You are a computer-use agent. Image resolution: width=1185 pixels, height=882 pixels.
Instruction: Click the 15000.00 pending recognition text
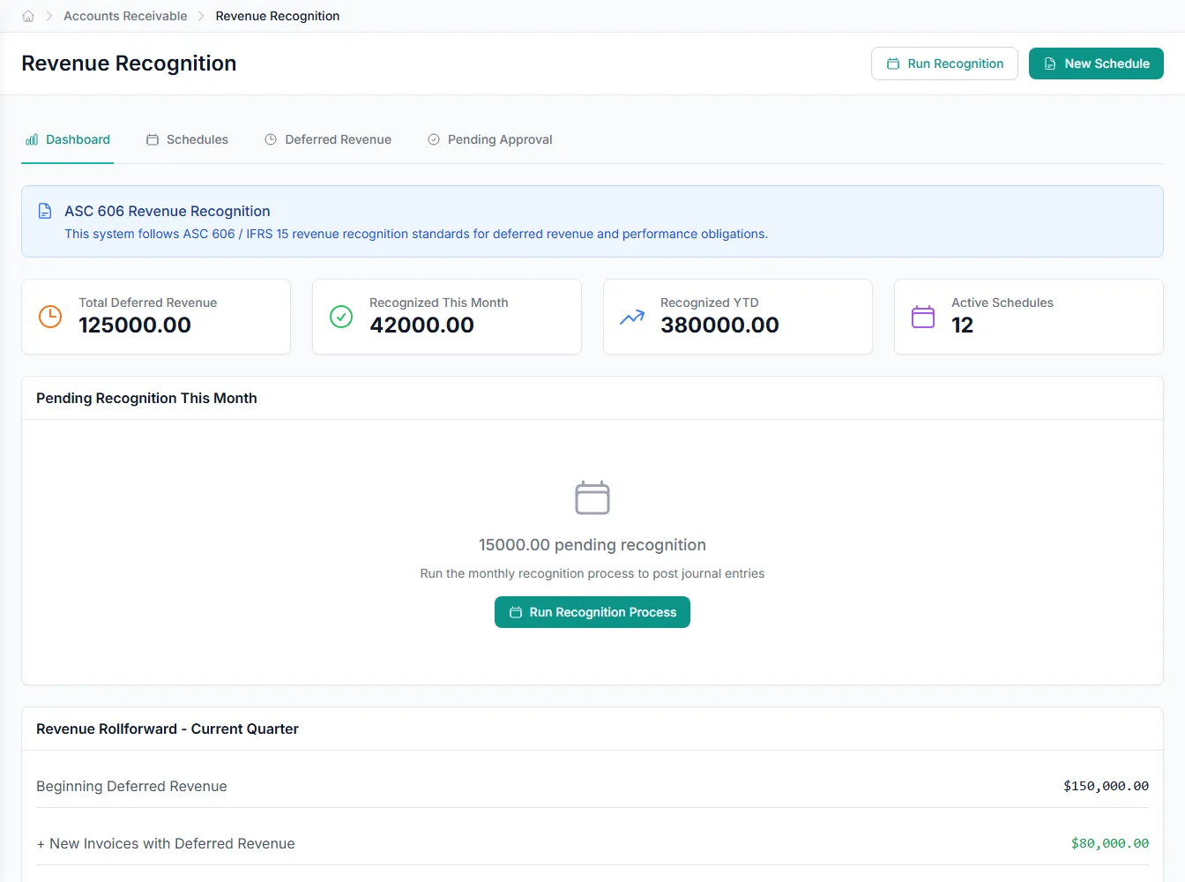coord(592,545)
